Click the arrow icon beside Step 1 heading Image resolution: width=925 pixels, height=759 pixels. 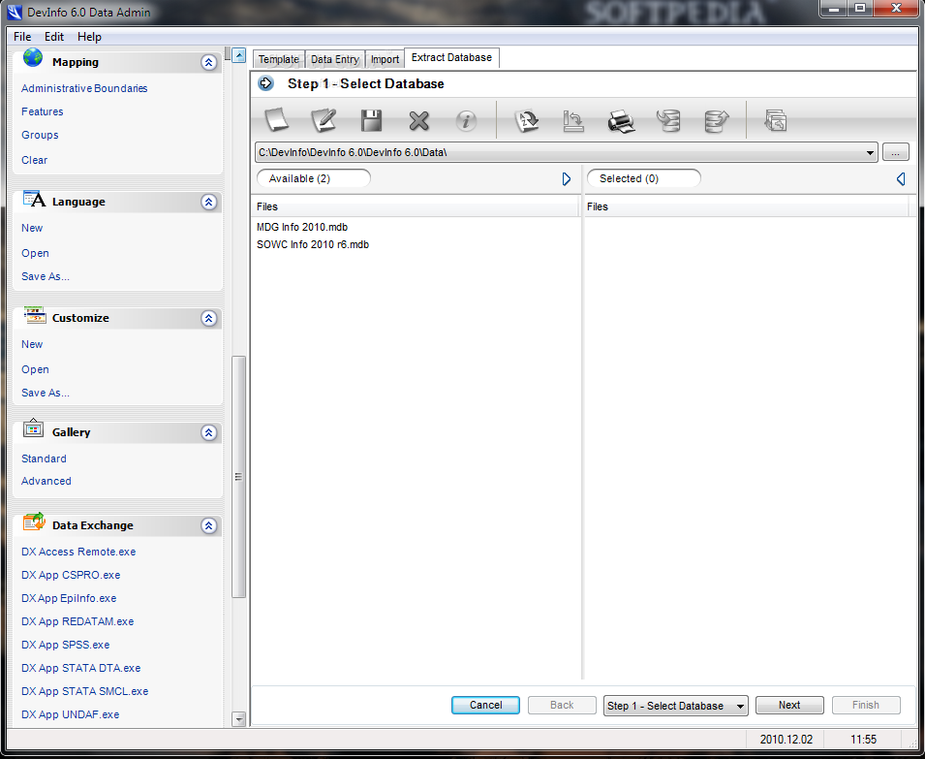point(266,83)
